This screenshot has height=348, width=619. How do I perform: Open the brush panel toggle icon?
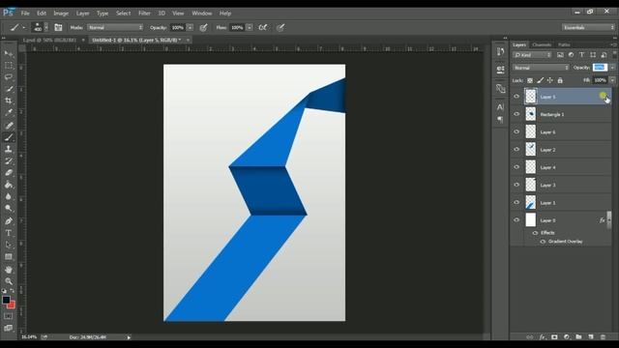(x=58, y=27)
